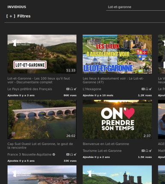Click the text Ajoutée il y a 10 mois
The width and height of the screenshot is (165, 184).
(x=98, y=95)
